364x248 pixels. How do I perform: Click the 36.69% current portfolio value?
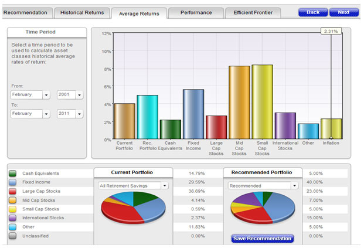pyautogui.click(x=196, y=191)
